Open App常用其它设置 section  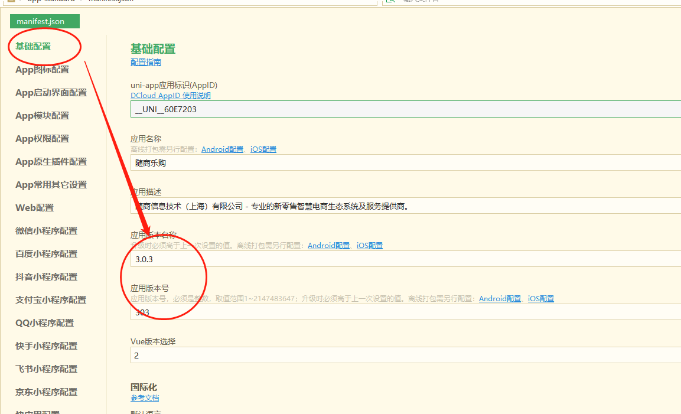[51, 185]
